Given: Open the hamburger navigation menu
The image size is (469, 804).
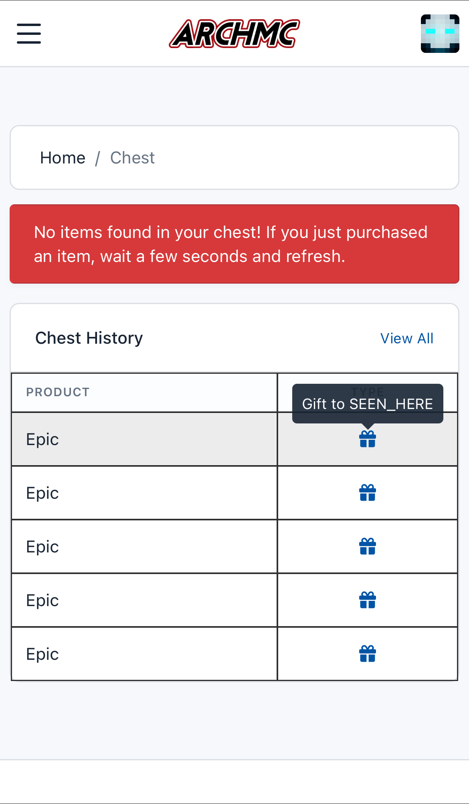Looking at the screenshot, I should click(x=29, y=34).
